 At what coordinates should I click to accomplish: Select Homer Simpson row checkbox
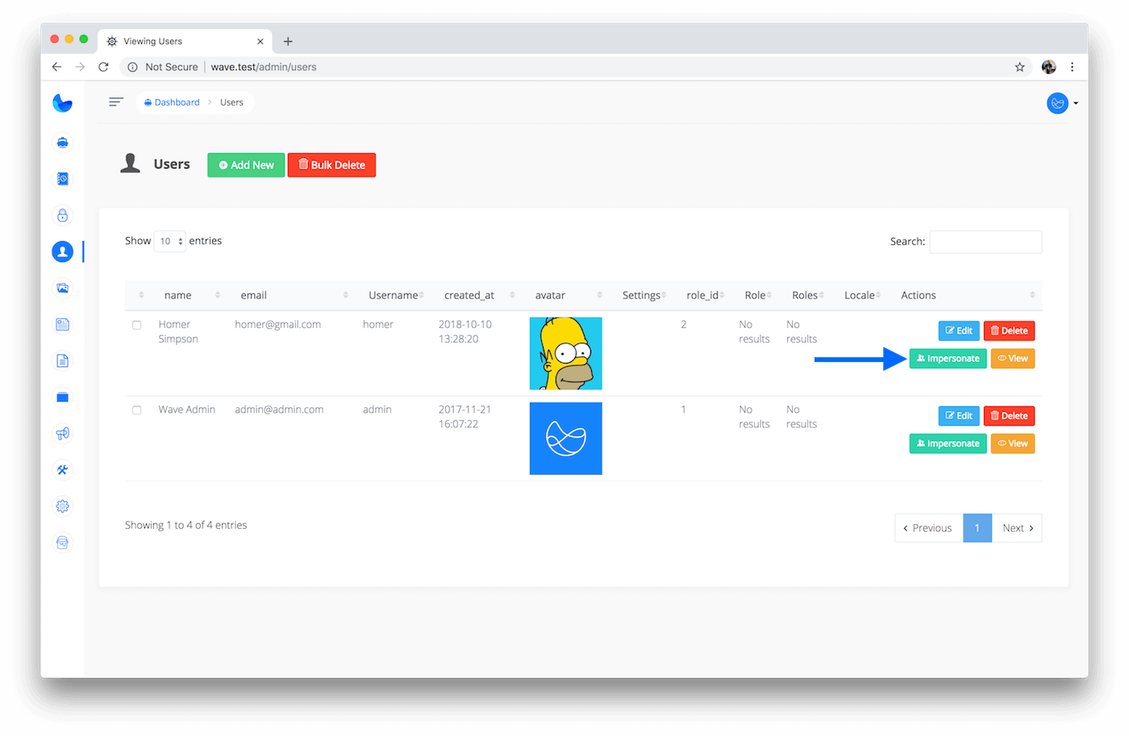point(137,325)
